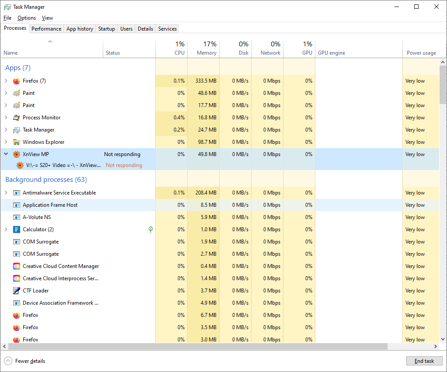Collapse the XnView MP process group
The image size is (447, 372).
pos(6,154)
